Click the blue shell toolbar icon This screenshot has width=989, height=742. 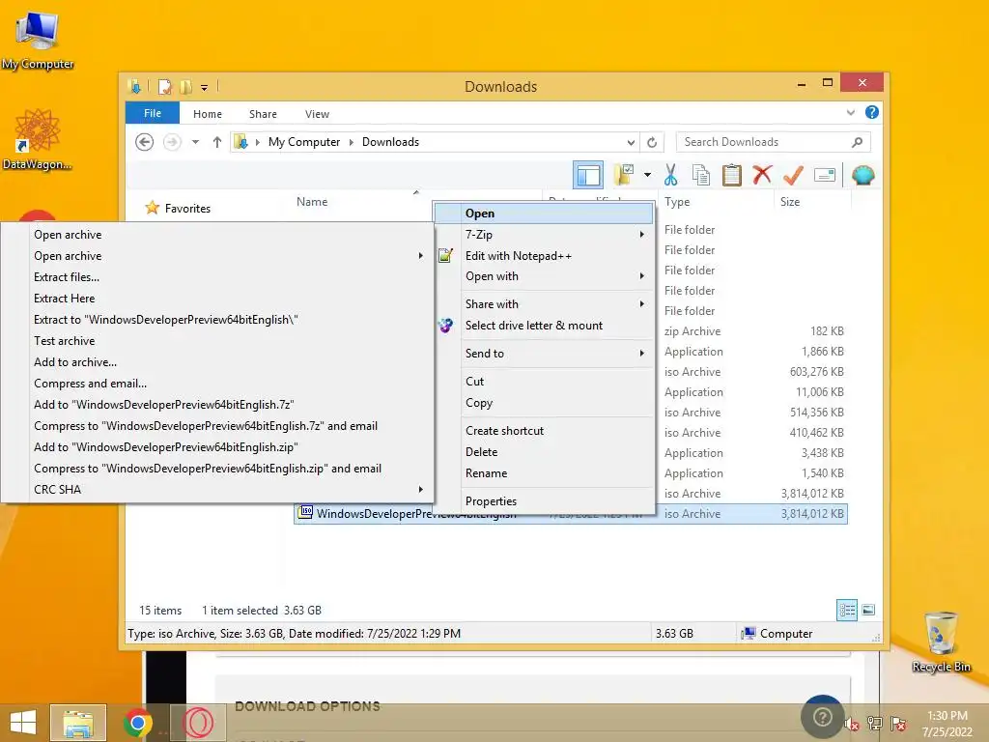[x=862, y=175]
